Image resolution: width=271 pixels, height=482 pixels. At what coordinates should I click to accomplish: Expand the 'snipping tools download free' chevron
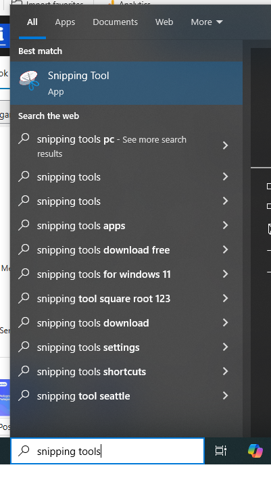click(225, 249)
